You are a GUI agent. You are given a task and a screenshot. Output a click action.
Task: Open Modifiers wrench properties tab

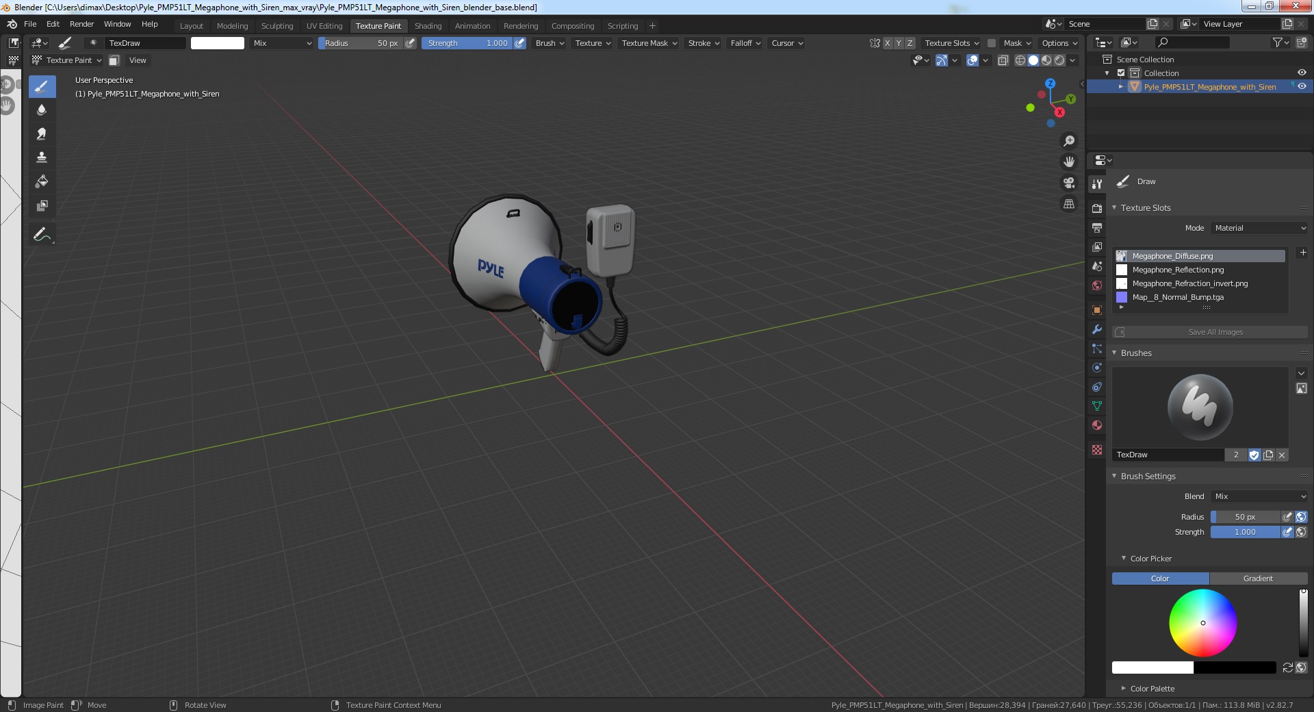(x=1097, y=329)
